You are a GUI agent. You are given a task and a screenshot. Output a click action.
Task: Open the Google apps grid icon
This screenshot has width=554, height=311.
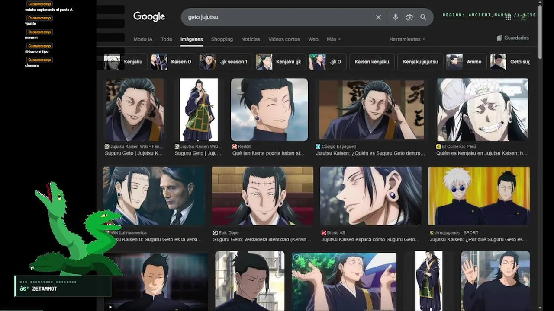coord(508,17)
